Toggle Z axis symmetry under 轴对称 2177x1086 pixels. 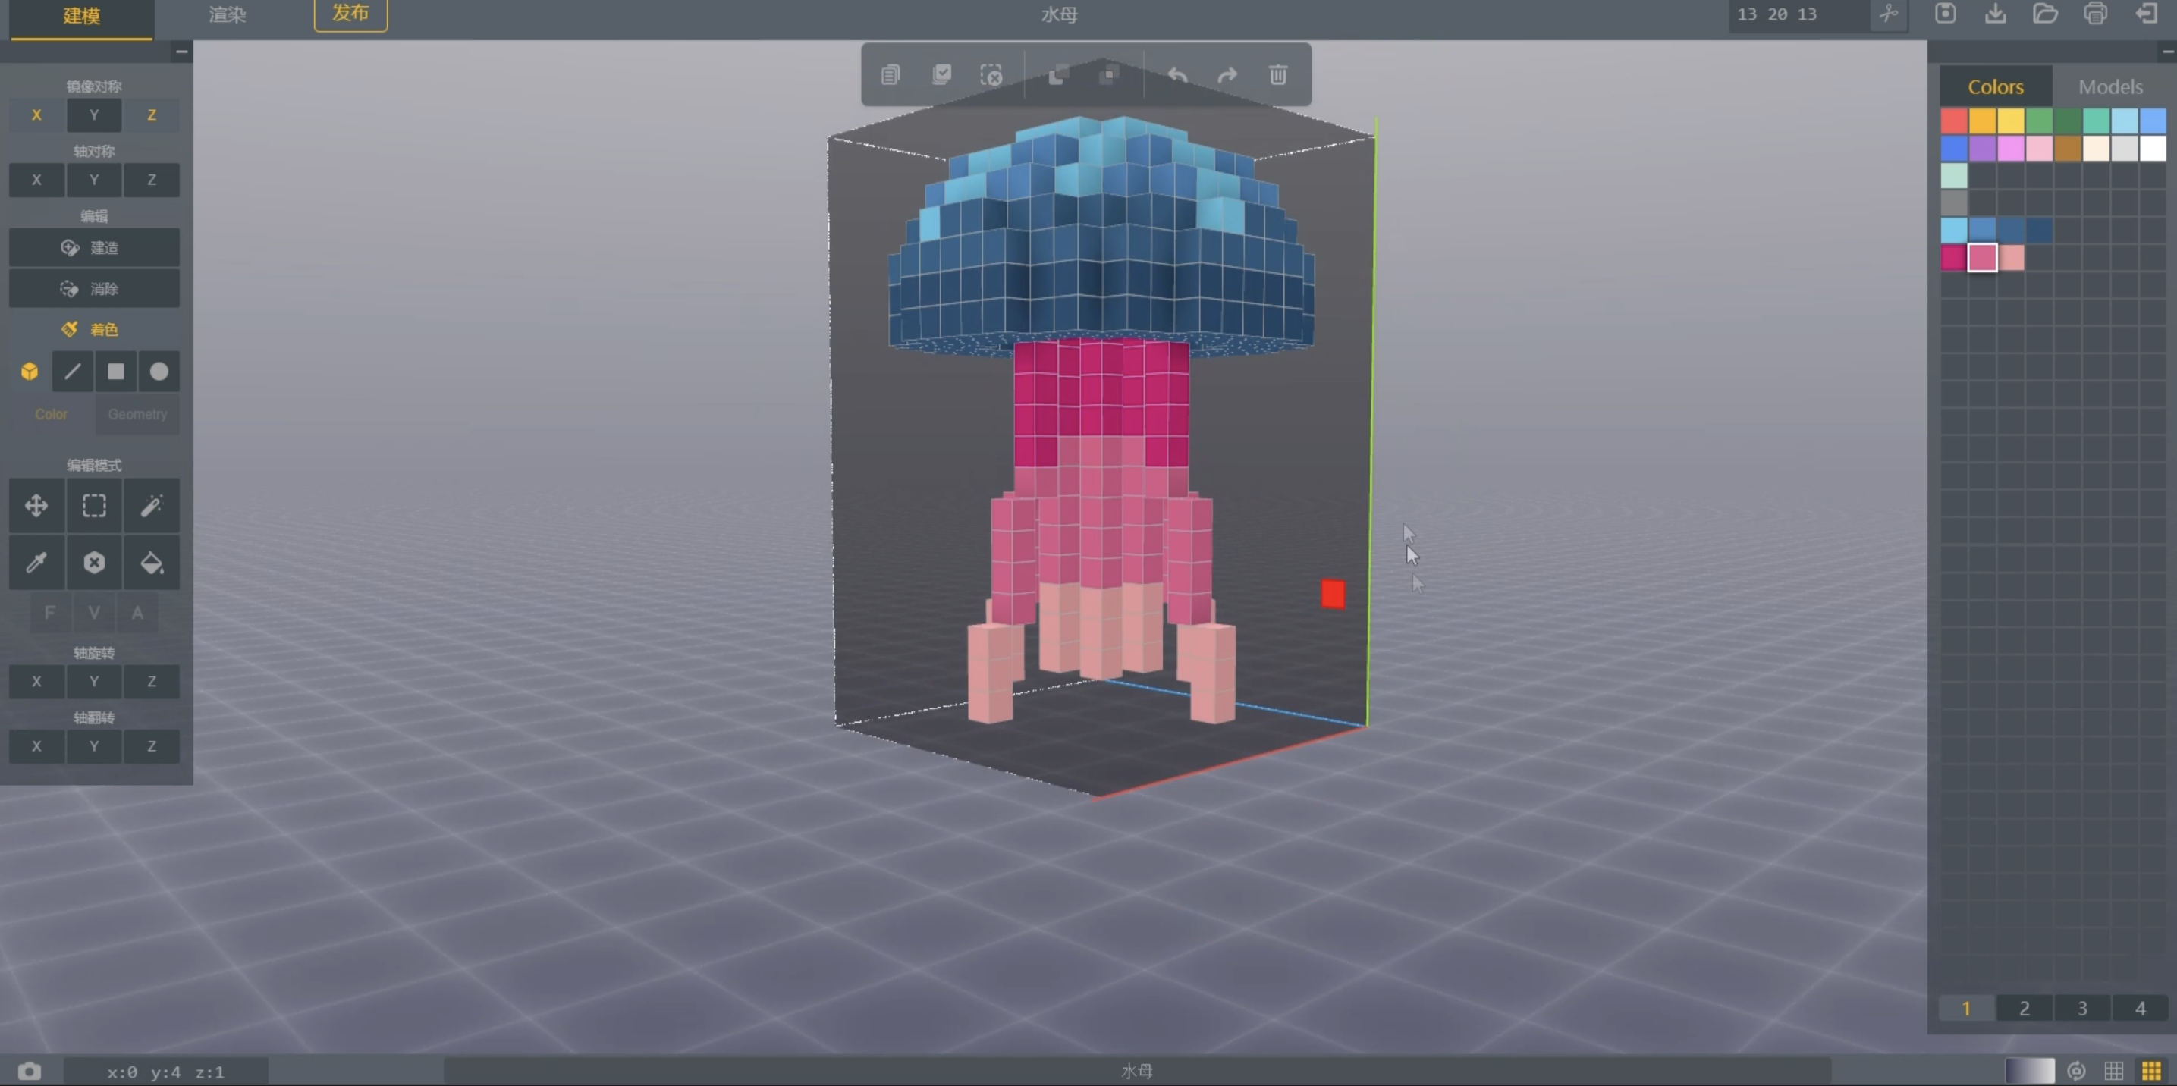pyautogui.click(x=151, y=180)
